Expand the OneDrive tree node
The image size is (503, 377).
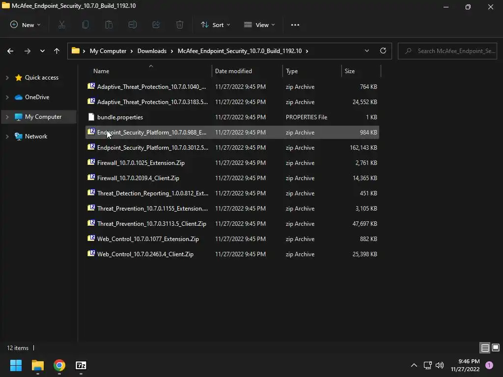[7, 97]
